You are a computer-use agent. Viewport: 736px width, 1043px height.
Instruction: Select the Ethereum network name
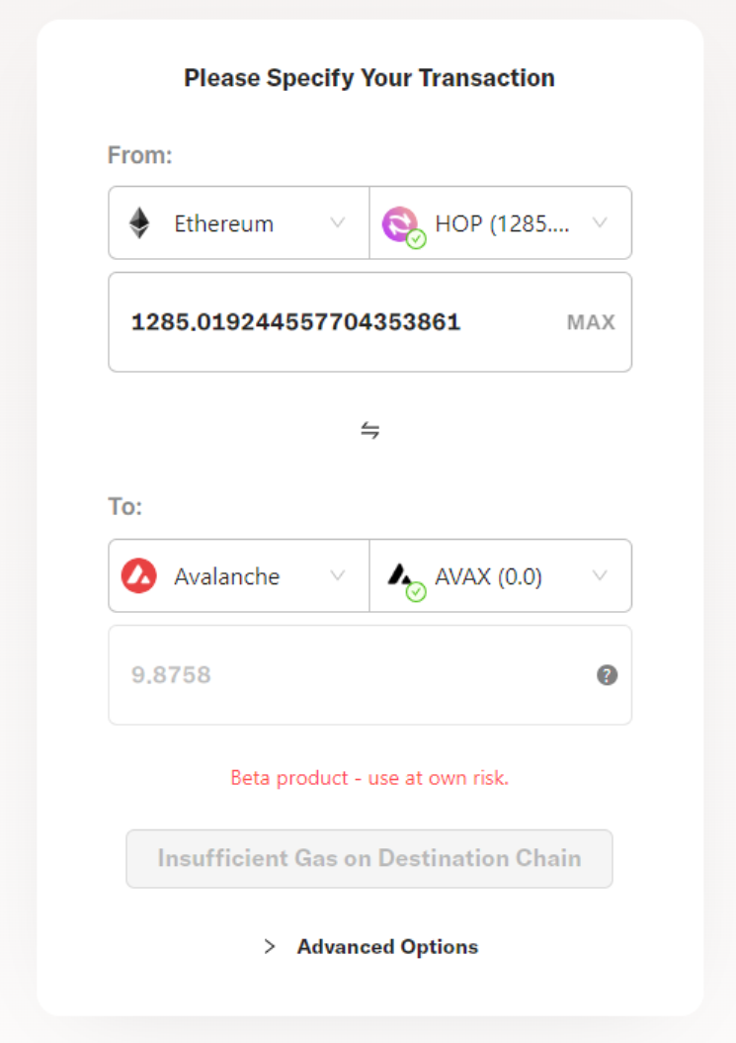[x=223, y=223]
